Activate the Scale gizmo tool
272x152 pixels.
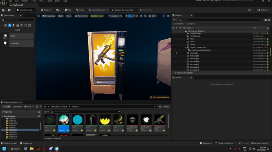137,16
